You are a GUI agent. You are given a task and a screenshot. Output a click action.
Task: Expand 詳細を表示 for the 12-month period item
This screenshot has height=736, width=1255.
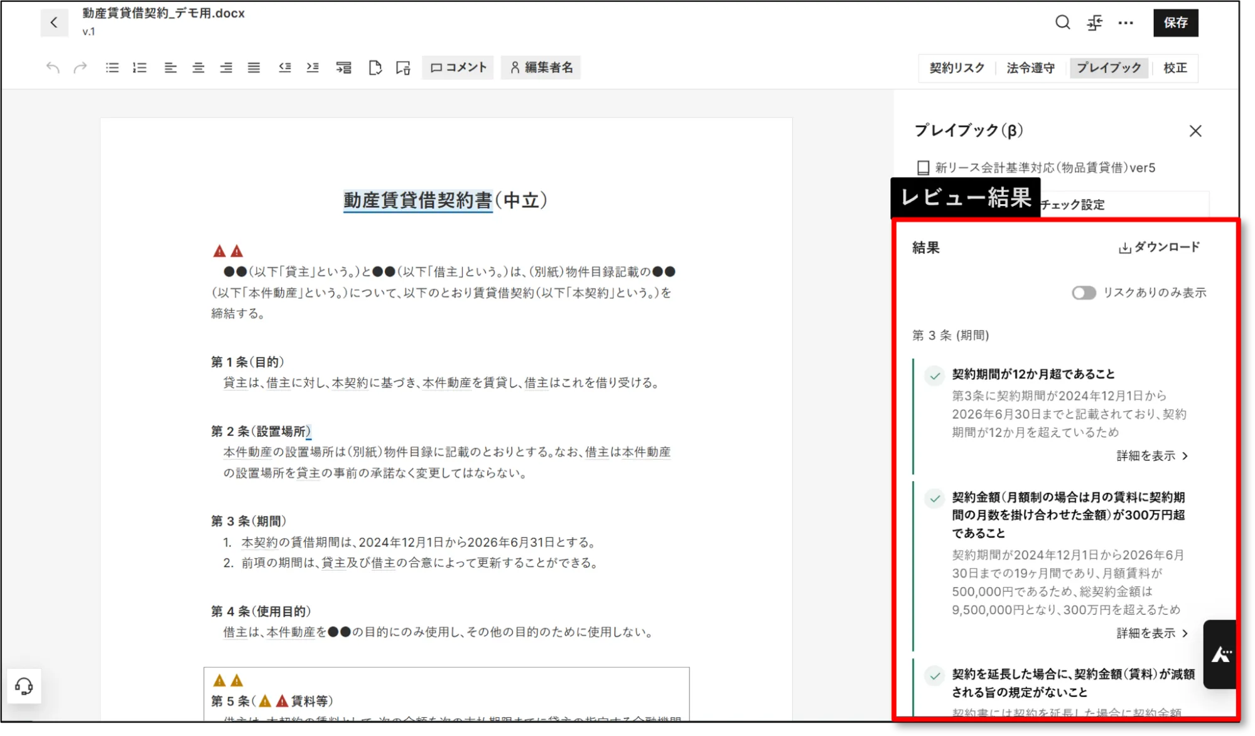point(1153,456)
